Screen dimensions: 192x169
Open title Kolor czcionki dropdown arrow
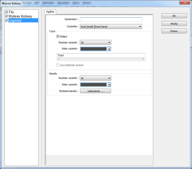[109, 49]
